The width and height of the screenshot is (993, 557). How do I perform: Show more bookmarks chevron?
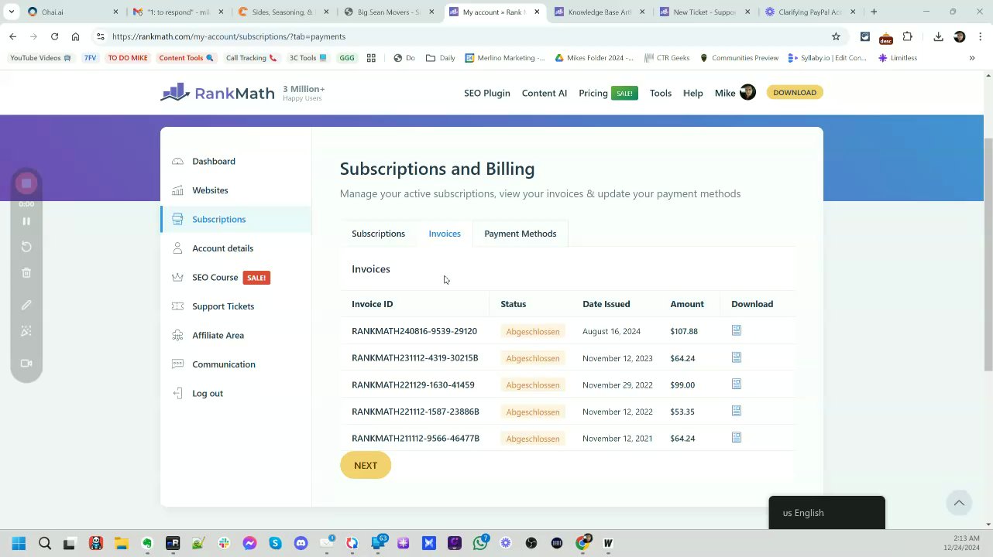[971, 58]
